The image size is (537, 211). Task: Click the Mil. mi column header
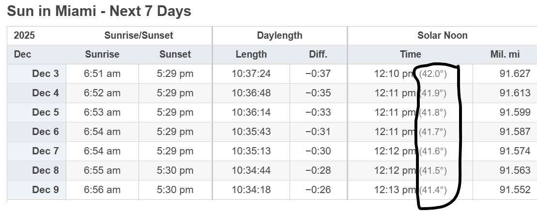pyautogui.click(x=505, y=54)
